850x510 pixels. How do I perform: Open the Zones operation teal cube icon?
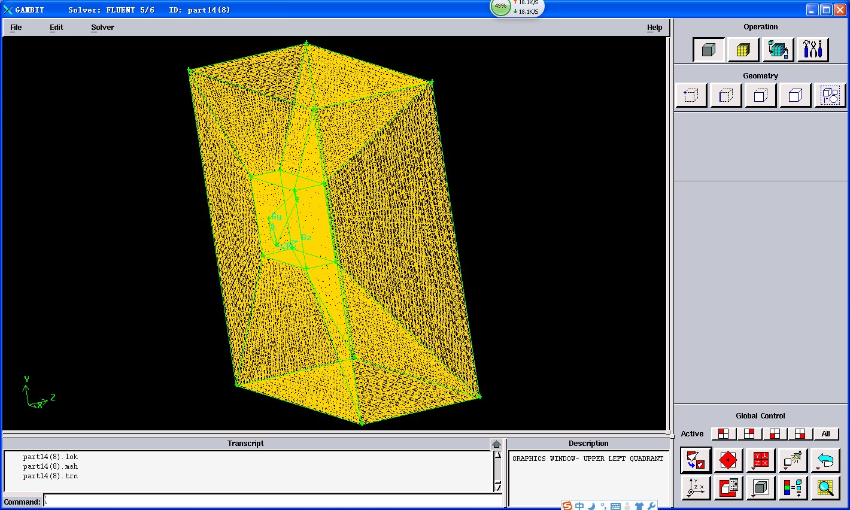tap(778, 50)
